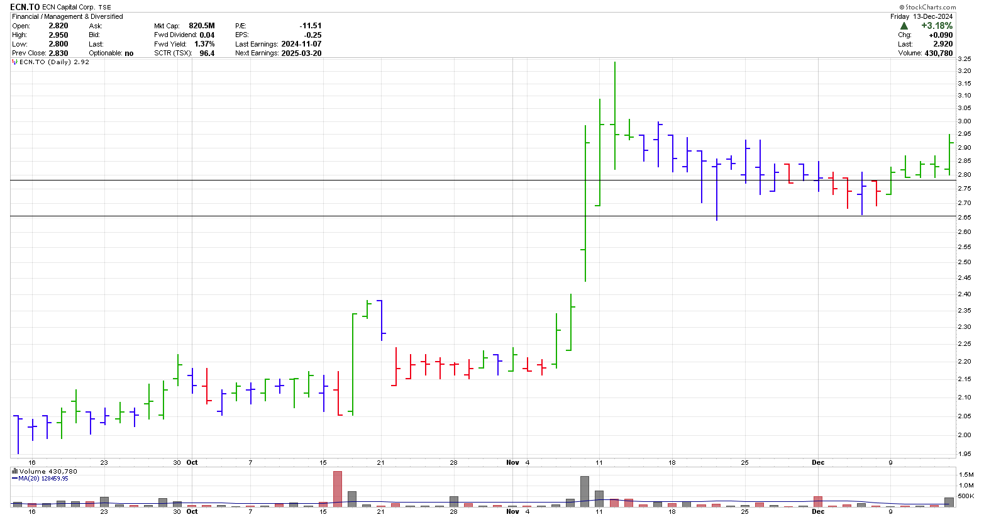The image size is (984, 517).
Task: Click the 2.50 price axis label
Action: point(964,262)
